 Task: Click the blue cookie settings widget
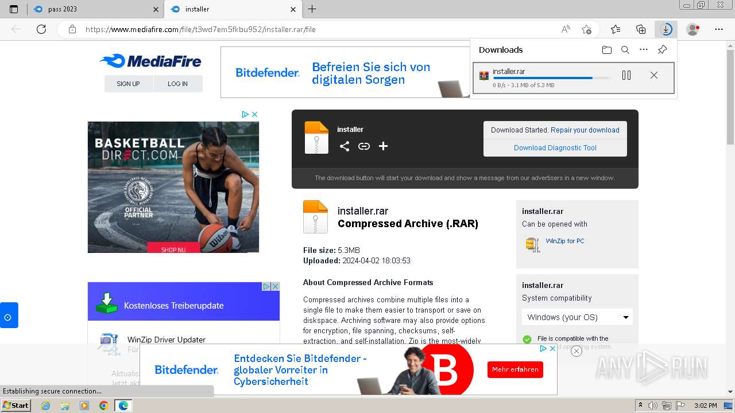(9, 315)
